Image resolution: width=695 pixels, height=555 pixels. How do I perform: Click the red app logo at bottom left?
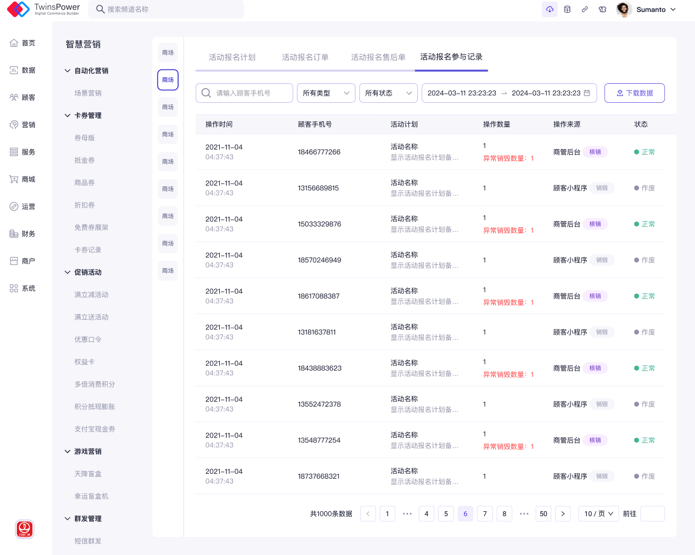[25, 528]
